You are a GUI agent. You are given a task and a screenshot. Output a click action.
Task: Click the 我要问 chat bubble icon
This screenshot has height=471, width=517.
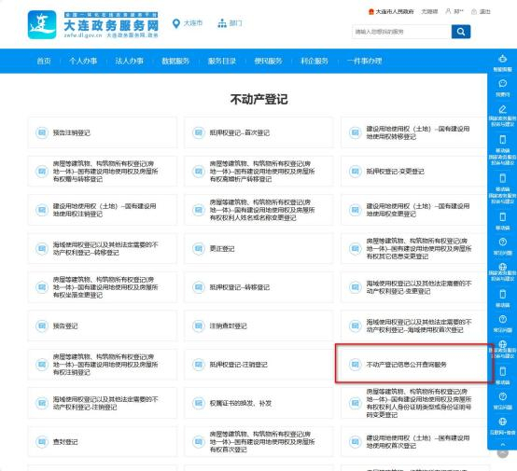pyautogui.click(x=502, y=83)
